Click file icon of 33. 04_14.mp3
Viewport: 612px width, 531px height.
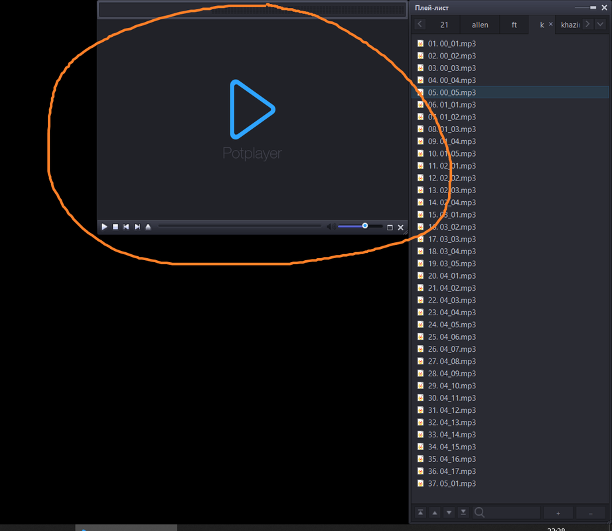pos(420,434)
